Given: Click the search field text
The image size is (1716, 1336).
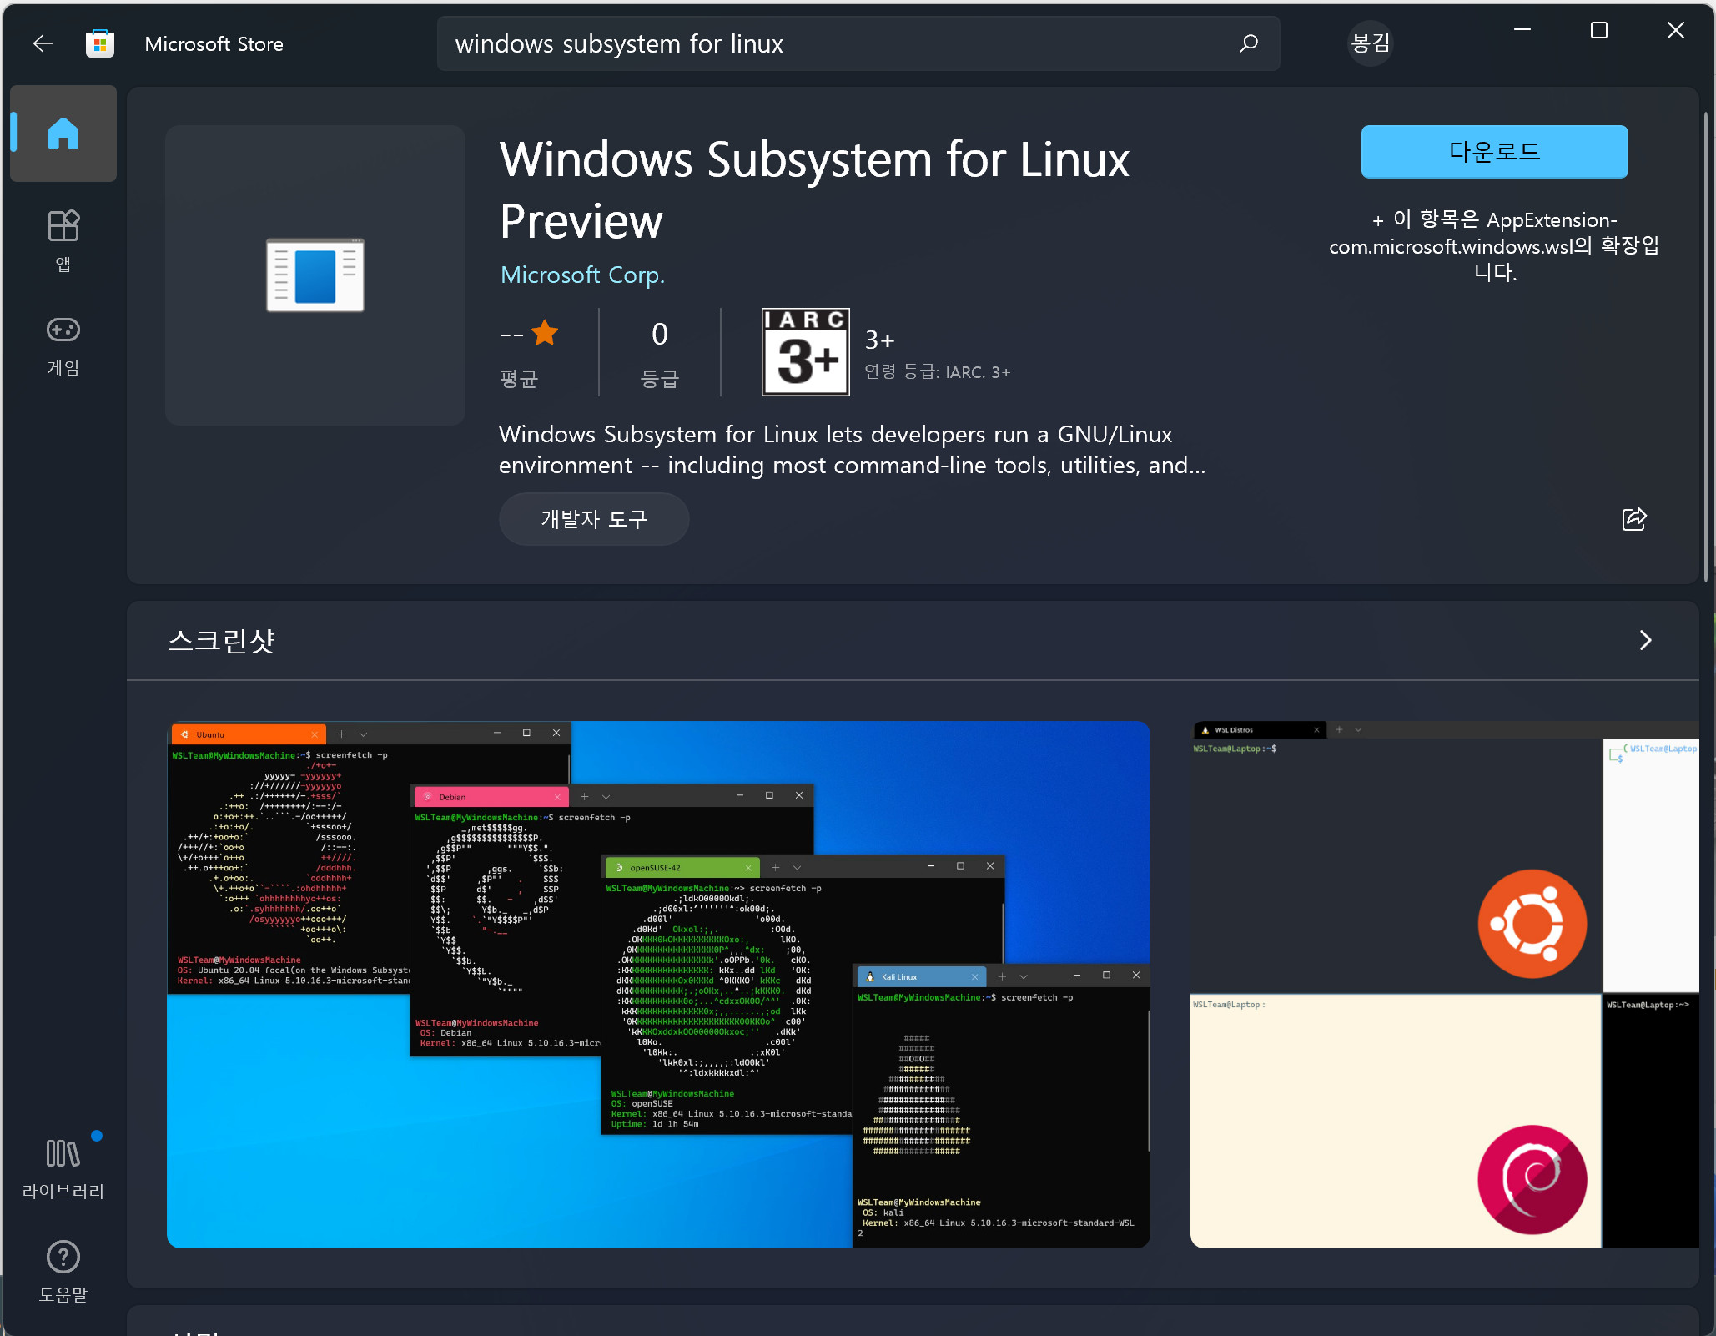Looking at the screenshot, I should point(619,43).
